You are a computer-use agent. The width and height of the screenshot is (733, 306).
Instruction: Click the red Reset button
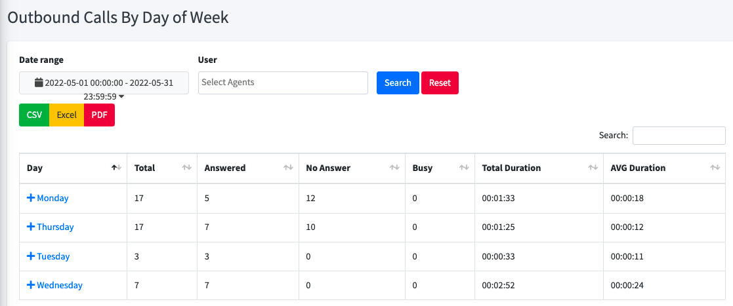pyautogui.click(x=440, y=83)
